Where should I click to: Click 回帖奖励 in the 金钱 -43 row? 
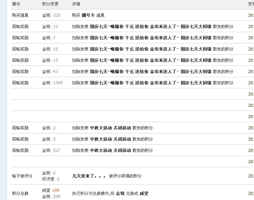point(20,72)
